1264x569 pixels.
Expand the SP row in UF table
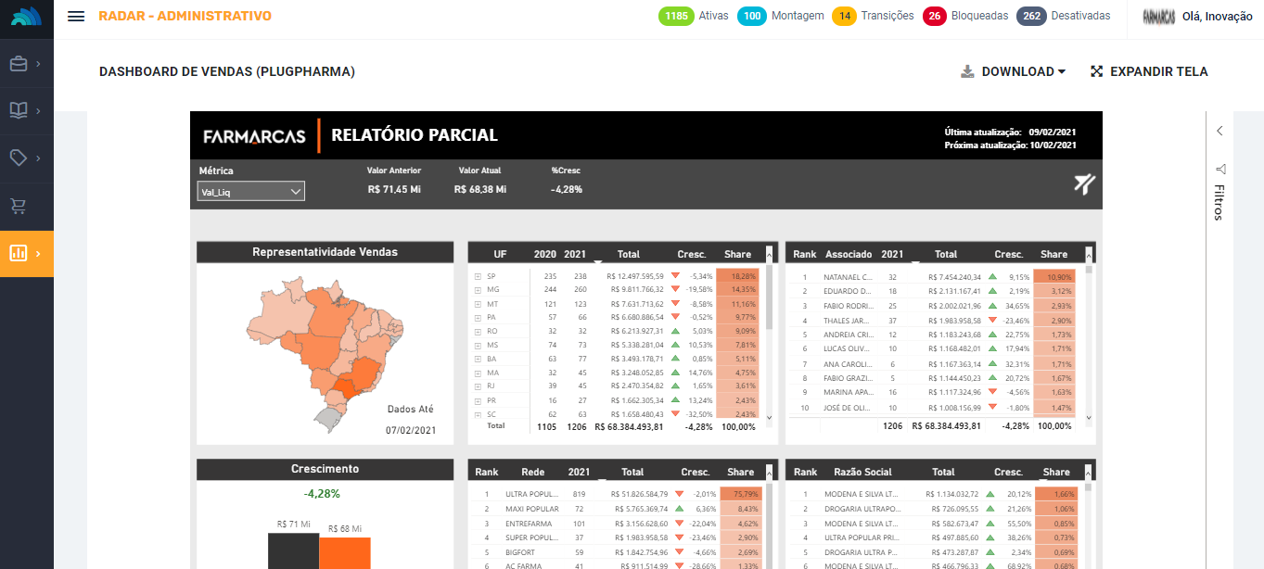(x=478, y=276)
